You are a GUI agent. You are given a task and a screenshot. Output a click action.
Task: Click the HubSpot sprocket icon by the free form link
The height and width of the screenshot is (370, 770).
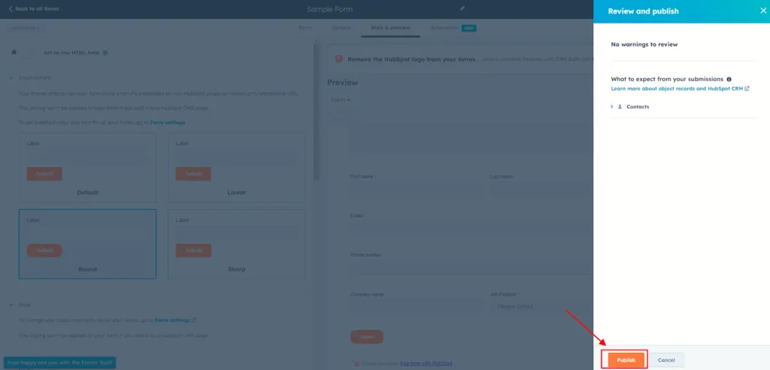pyautogui.click(x=356, y=364)
